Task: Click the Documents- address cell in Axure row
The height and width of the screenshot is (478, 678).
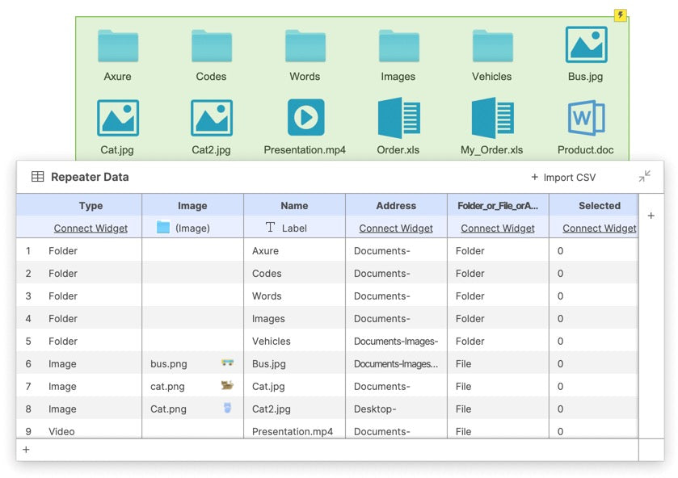Action: click(x=396, y=250)
